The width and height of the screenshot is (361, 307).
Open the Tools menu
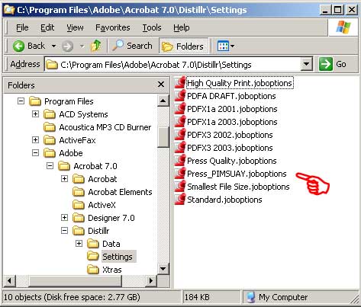pos(152,27)
